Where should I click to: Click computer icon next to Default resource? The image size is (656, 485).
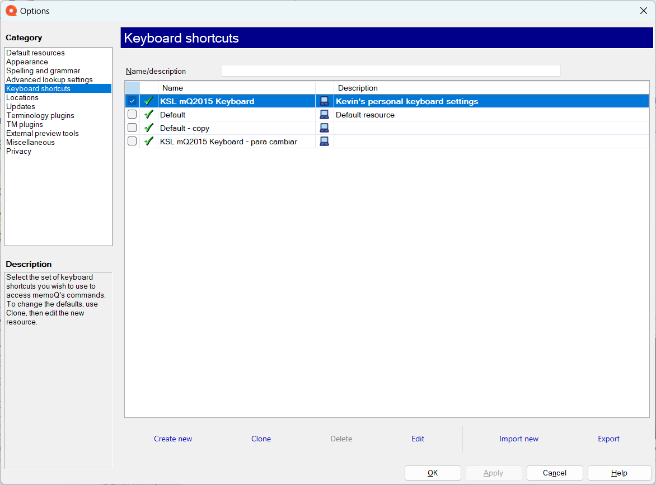point(324,114)
